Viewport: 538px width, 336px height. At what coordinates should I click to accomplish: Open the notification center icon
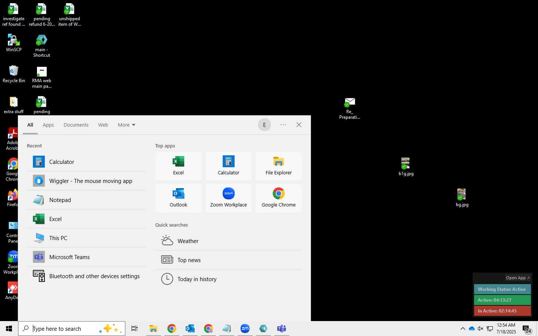click(x=527, y=329)
